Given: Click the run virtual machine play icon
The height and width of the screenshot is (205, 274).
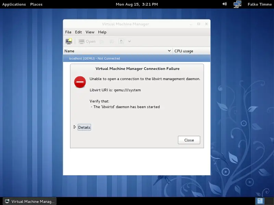Looking at the screenshot, I should (102, 41).
